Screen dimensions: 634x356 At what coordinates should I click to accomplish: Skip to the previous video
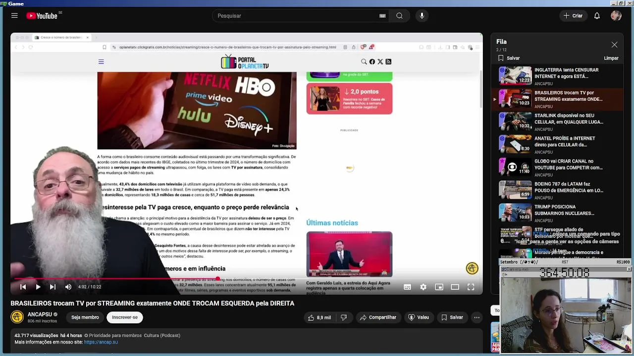(x=23, y=287)
